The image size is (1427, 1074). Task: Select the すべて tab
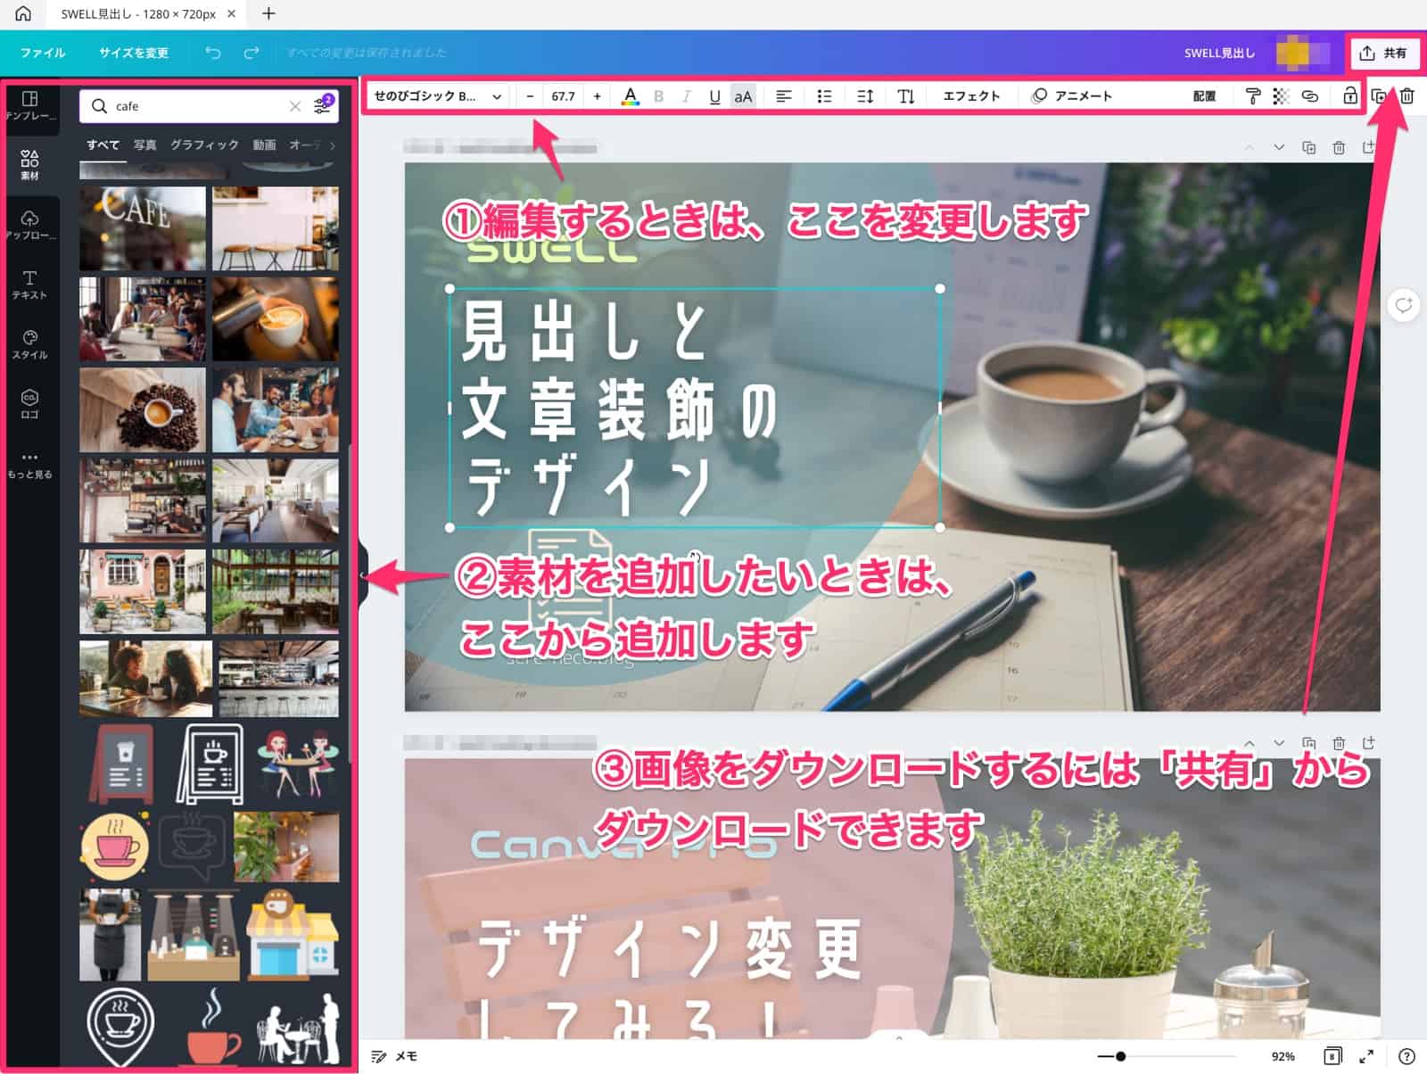(103, 145)
